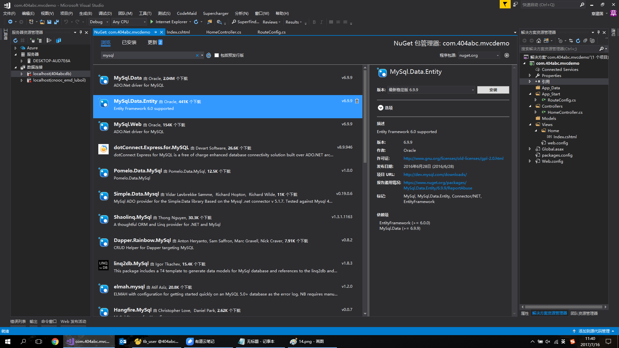619x348 pixels.
Task: Select the Updates tab with badge 2
Action: click(x=155, y=43)
